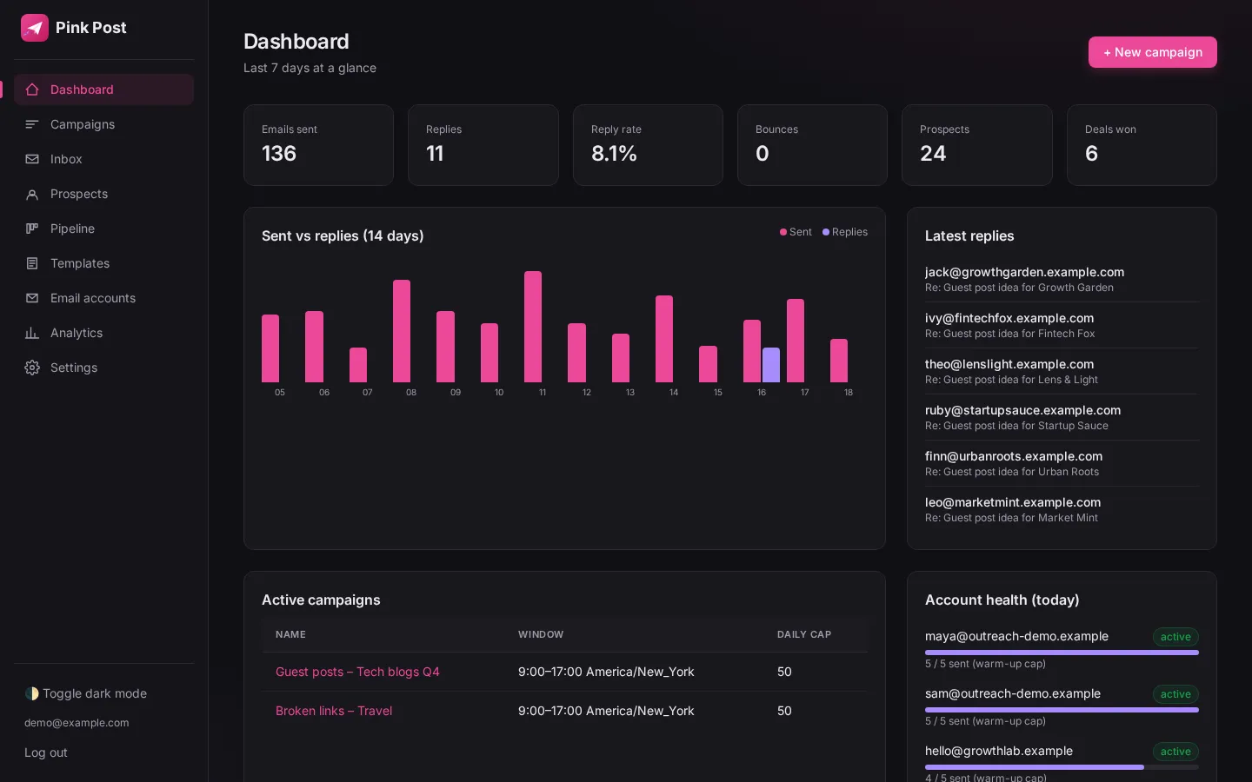This screenshot has width=1252, height=782.
Task: Click the Emails sent 136 card
Action: pos(318,145)
